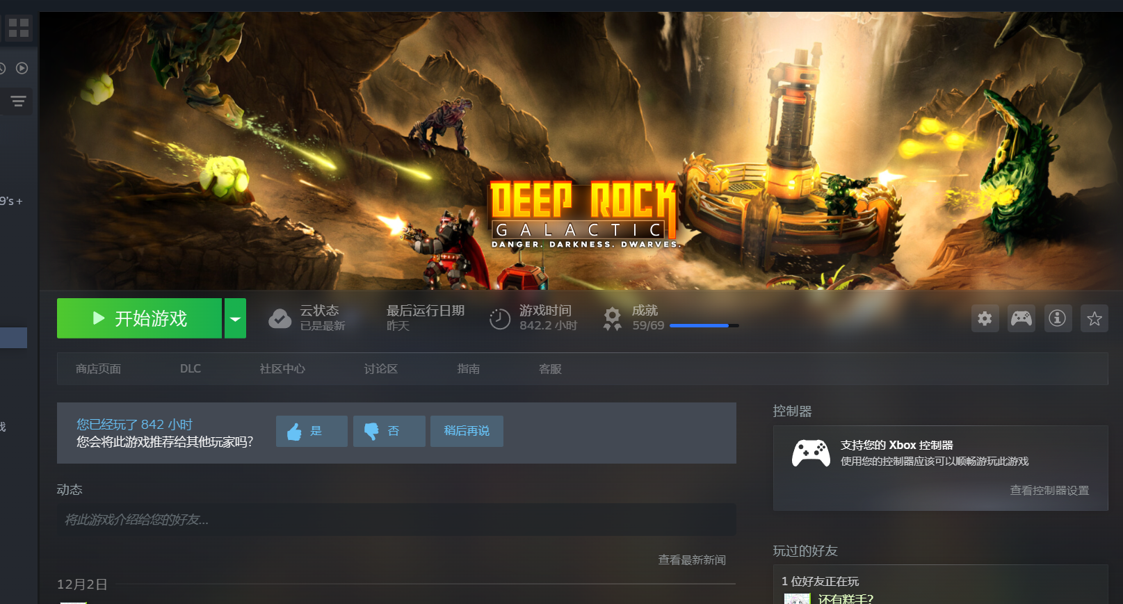Open the 指南 tab
Screen dimensions: 1123x604
coord(468,369)
